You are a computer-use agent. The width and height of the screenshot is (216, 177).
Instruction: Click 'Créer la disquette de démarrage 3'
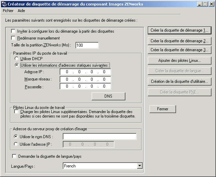pyautogui.click(x=179, y=50)
